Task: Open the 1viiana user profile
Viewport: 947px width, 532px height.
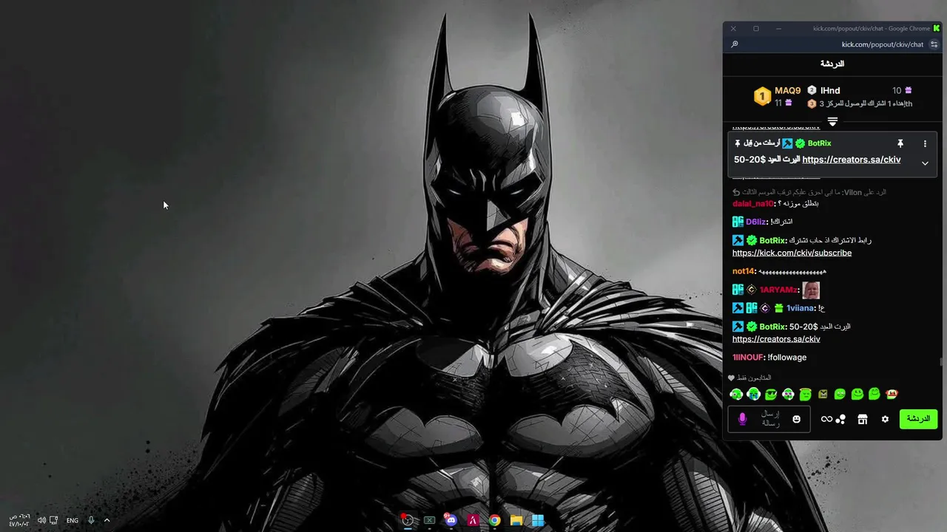Action: 800,308
